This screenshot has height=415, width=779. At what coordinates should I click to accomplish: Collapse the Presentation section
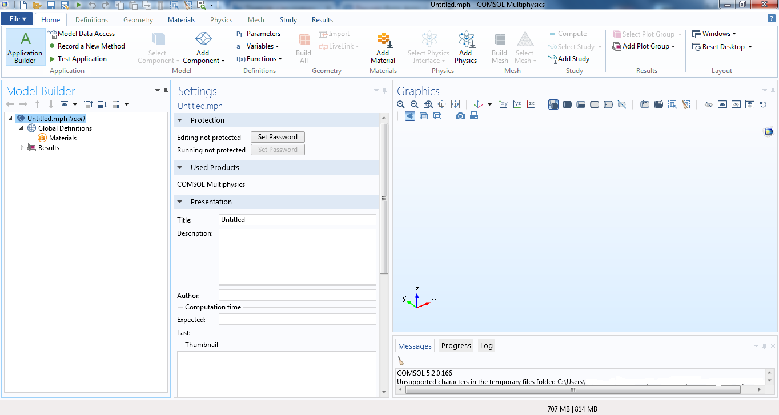(180, 202)
